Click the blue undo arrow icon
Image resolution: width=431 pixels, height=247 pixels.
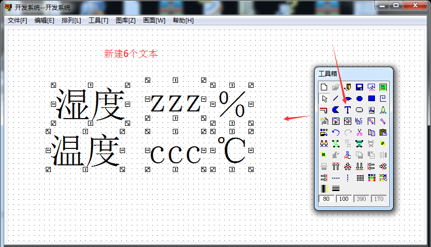click(336, 132)
